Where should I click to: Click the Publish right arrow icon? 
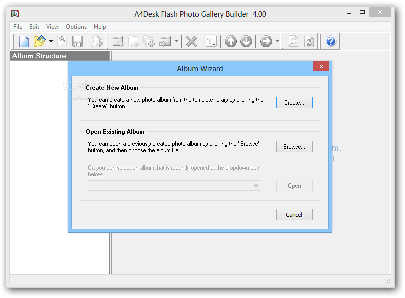tap(266, 41)
